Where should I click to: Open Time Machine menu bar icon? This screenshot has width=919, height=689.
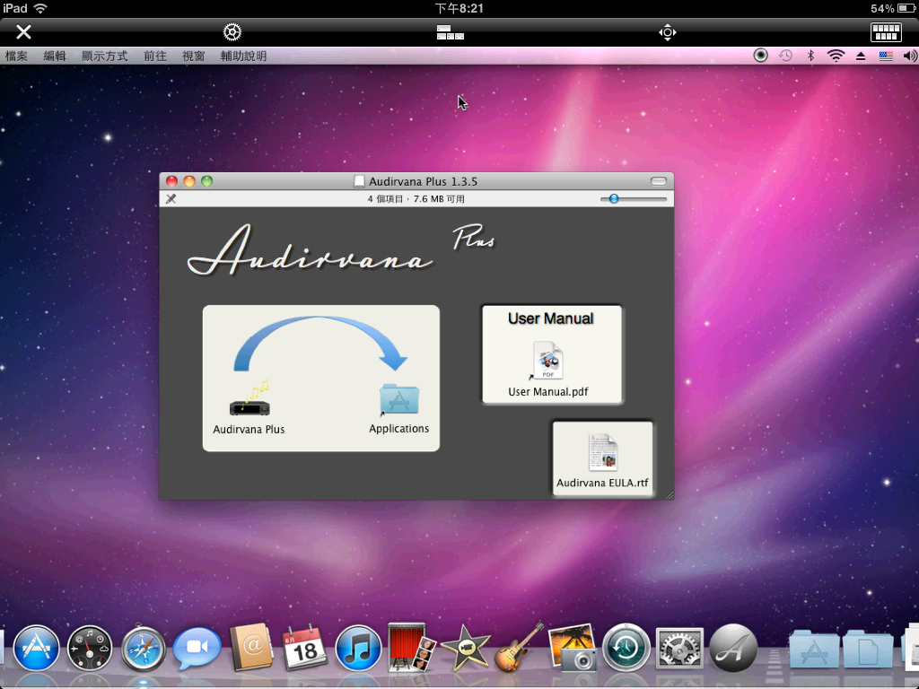(785, 56)
